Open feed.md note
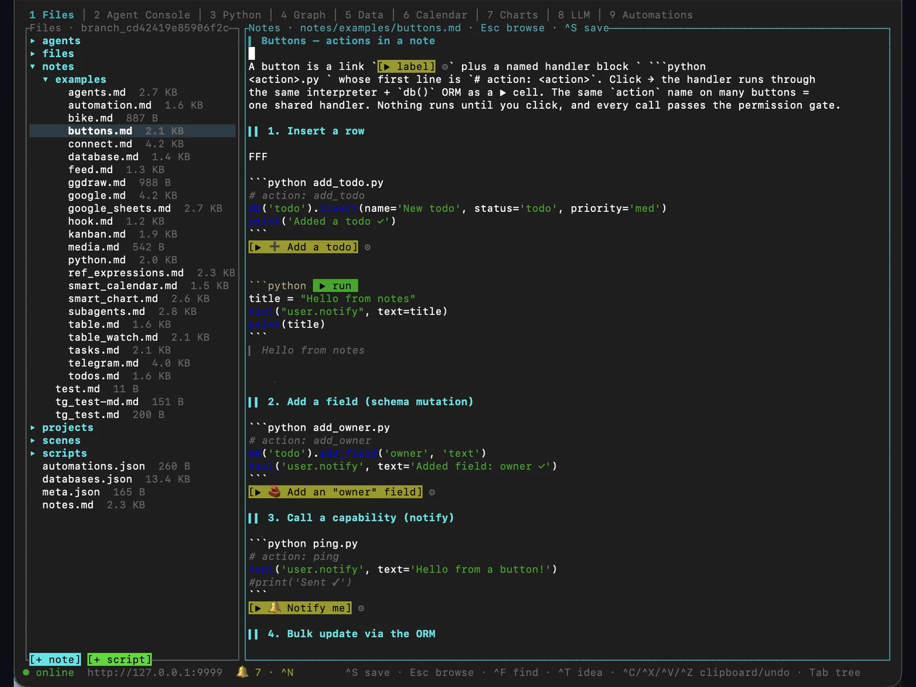Image resolution: width=916 pixels, height=687 pixels. pyautogui.click(x=90, y=170)
